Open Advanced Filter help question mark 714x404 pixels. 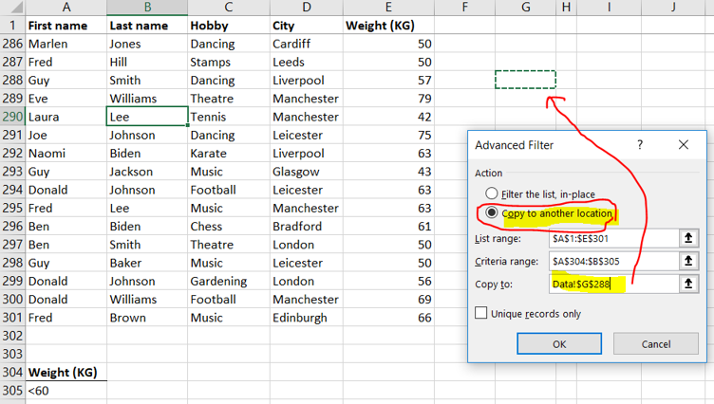point(640,145)
